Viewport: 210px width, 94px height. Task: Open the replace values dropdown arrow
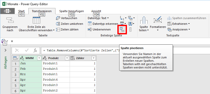click(125, 18)
